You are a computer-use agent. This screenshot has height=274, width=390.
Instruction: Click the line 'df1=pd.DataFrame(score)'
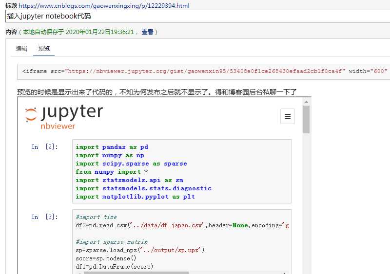pyautogui.click(x=115, y=267)
